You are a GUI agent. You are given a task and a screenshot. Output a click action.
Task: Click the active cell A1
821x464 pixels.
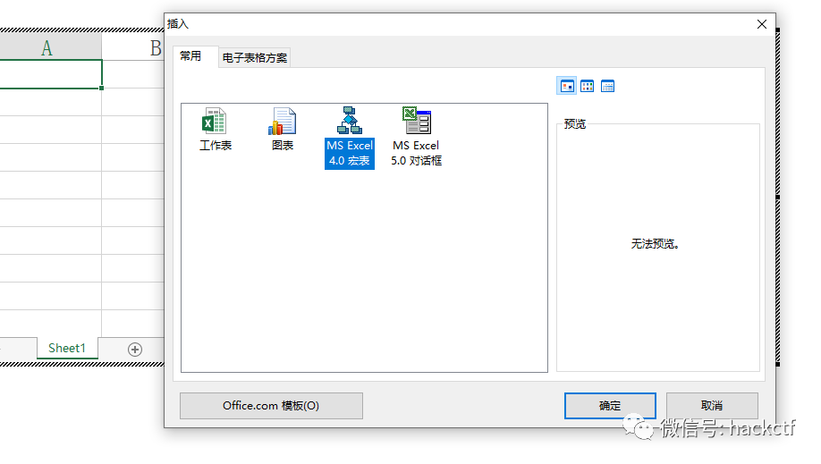click(x=50, y=74)
